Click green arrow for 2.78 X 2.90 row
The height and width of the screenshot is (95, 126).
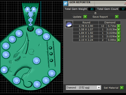click(119, 26)
